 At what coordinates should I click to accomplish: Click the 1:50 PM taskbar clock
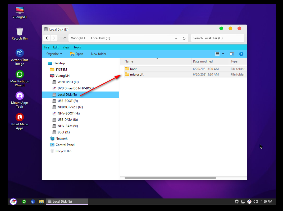click(267, 202)
